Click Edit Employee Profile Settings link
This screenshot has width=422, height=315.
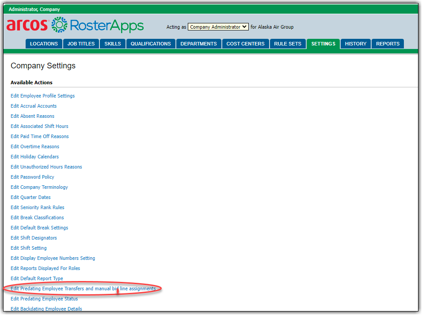click(x=42, y=96)
